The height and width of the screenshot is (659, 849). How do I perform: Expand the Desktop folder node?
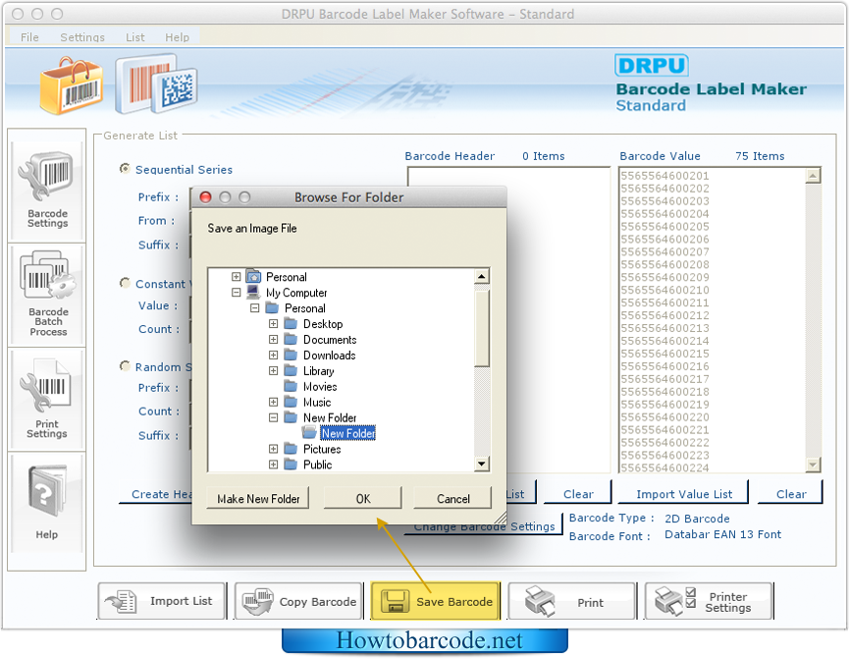(274, 323)
